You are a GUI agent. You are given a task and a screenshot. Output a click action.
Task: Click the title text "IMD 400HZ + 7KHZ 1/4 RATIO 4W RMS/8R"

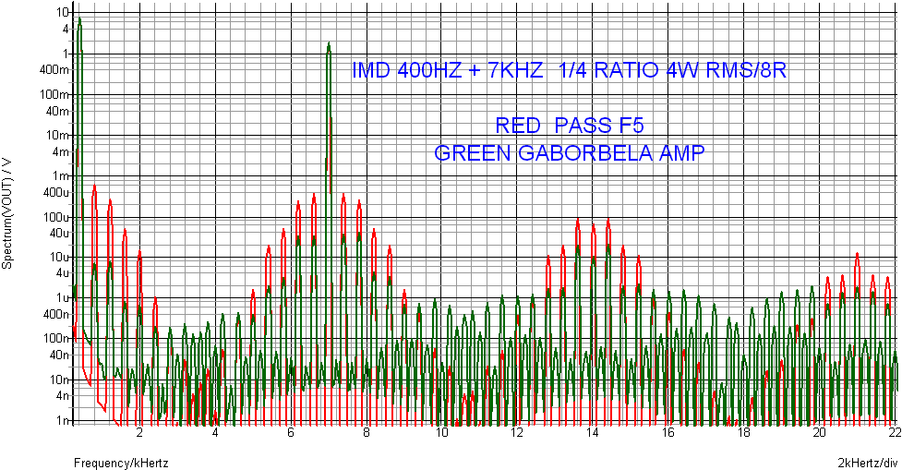point(569,70)
